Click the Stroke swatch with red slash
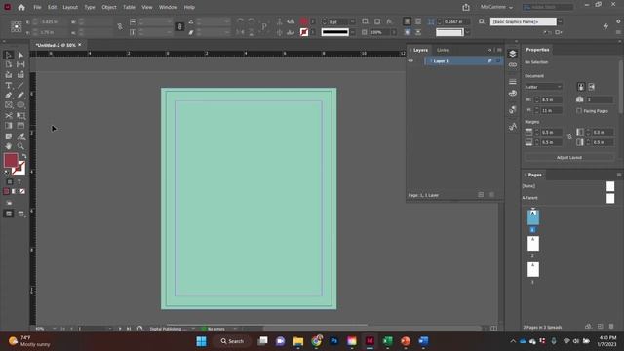The image size is (624, 351). click(x=19, y=169)
